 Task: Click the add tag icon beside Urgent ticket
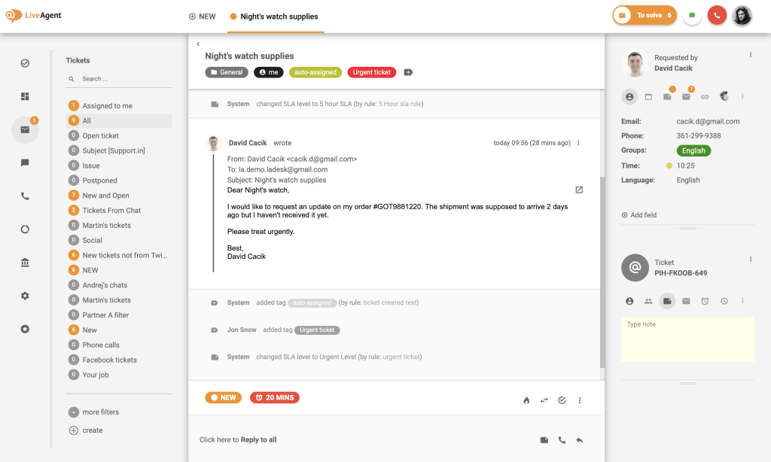click(x=408, y=72)
